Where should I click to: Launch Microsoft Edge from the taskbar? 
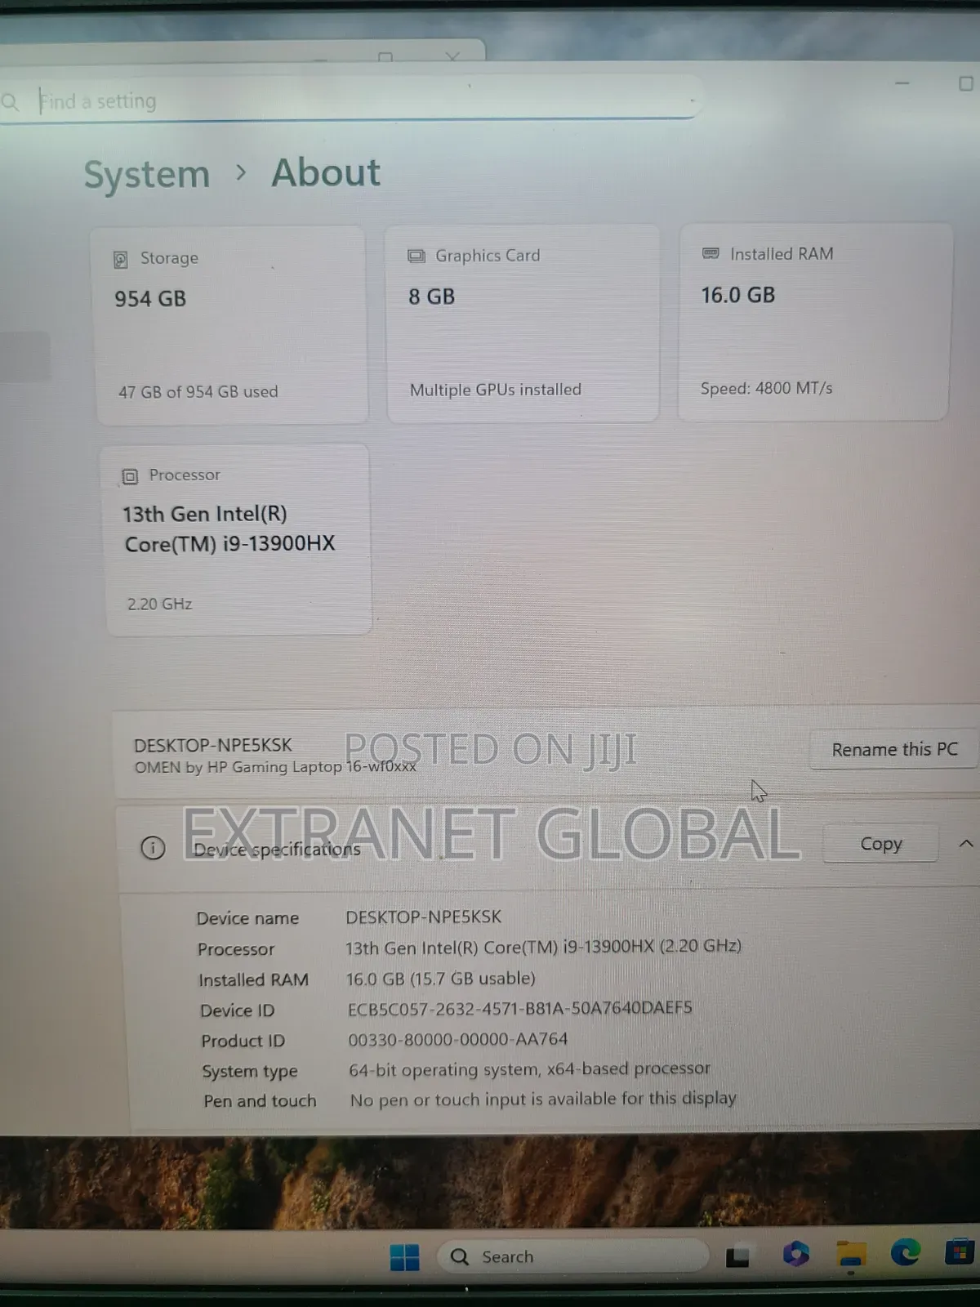905,1251
